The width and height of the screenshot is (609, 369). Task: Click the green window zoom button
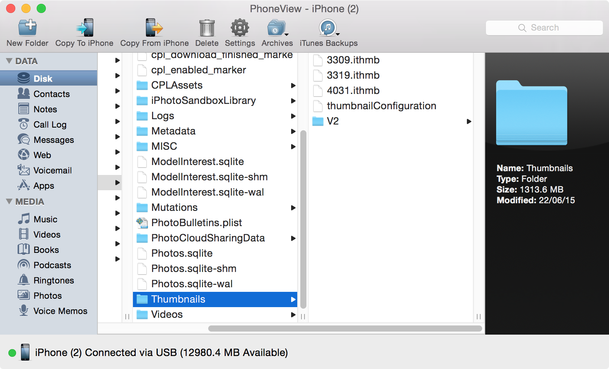click(x=41, y=8)
